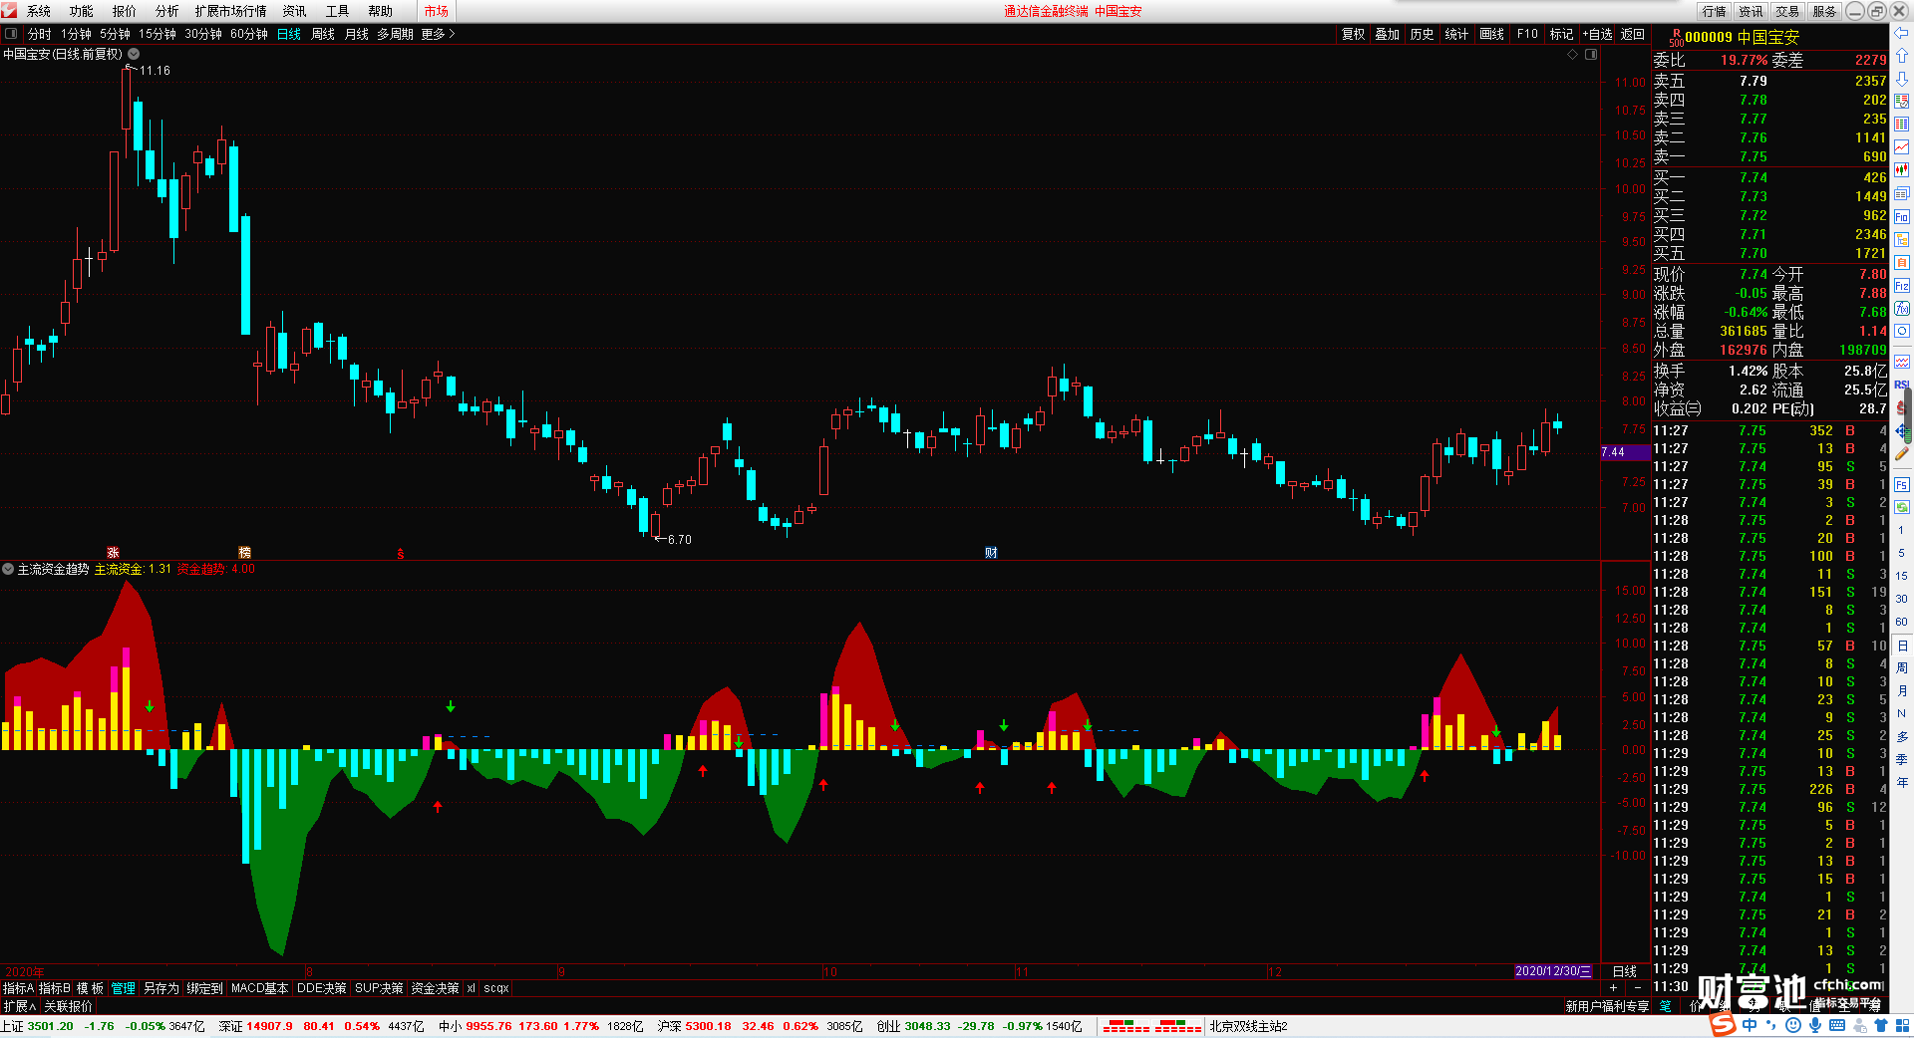Click the F5 chart switch icon
The height and width of the screenshot is (1038, 1914).
pos(1902,484)
